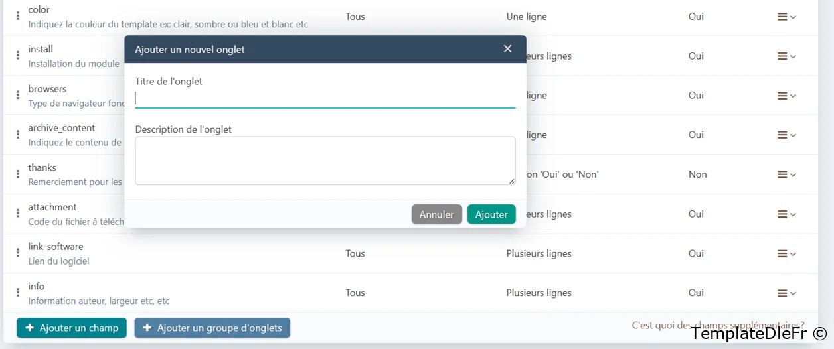Open the actions menu for the color row

tap(786, 17)
